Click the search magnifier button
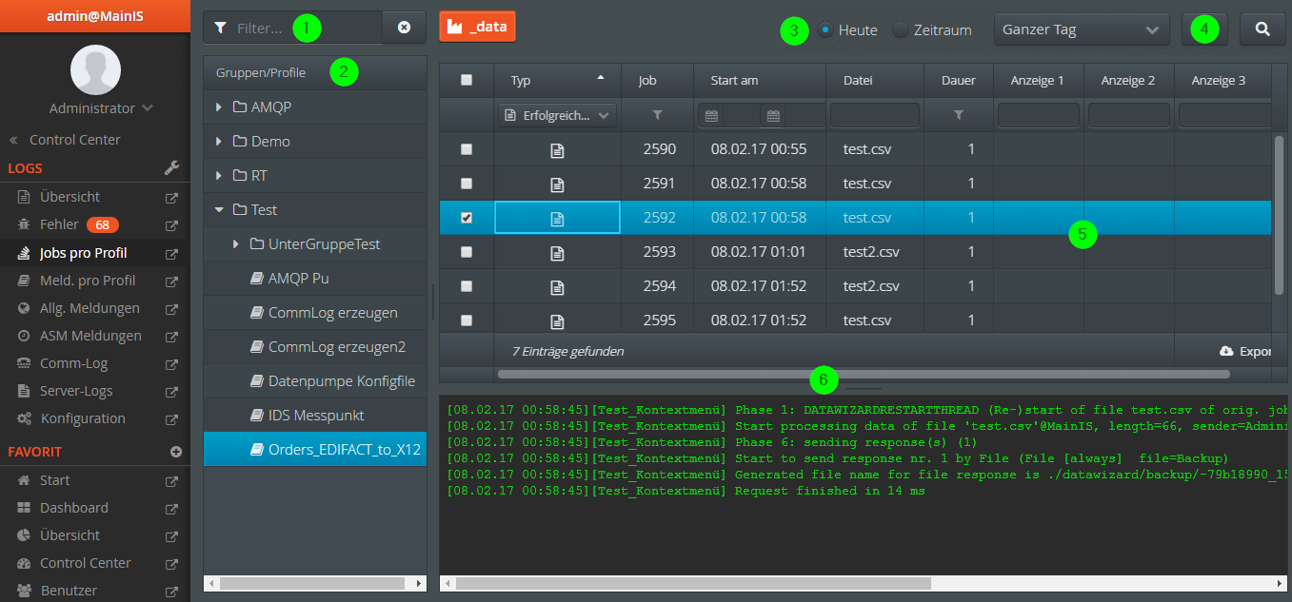The height and width of the screenshot is (602, 1292). [x=1262, y=29]
